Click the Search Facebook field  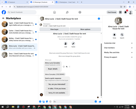pos(22,12)
